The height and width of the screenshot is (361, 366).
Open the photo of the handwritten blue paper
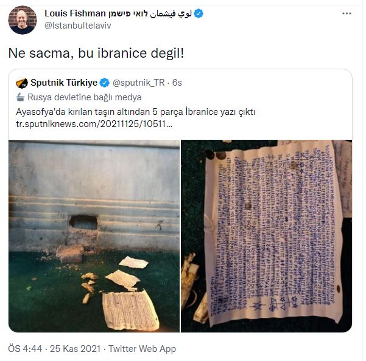click(267, 236)
